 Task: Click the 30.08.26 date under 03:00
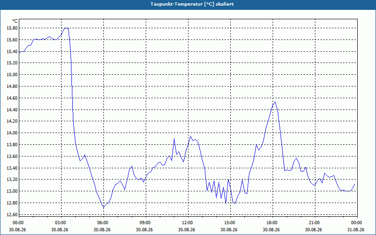[60, 230]
